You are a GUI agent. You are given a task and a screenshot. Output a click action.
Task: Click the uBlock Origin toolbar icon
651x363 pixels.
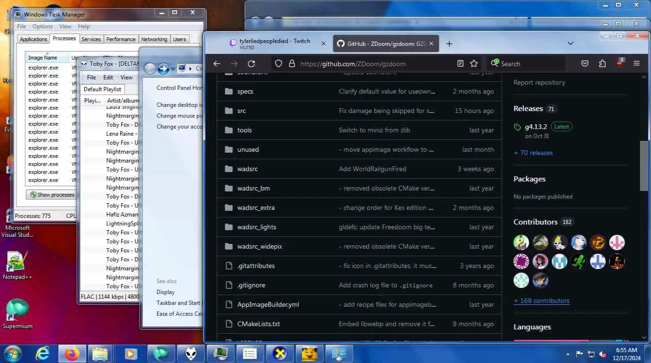click(620, 63)
